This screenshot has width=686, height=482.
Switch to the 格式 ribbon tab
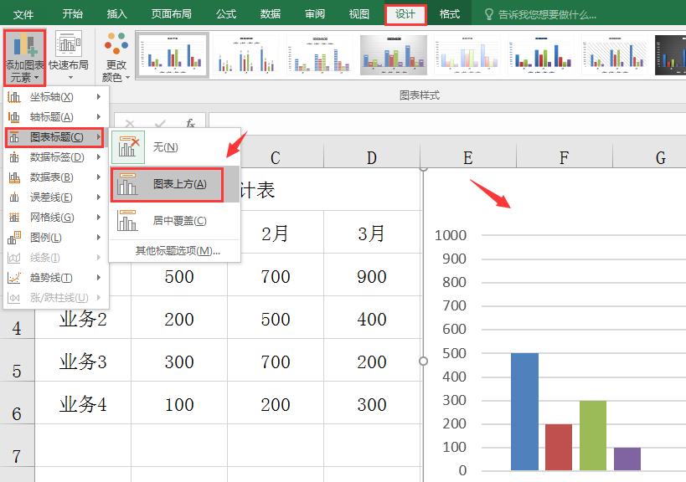point(449,13)
